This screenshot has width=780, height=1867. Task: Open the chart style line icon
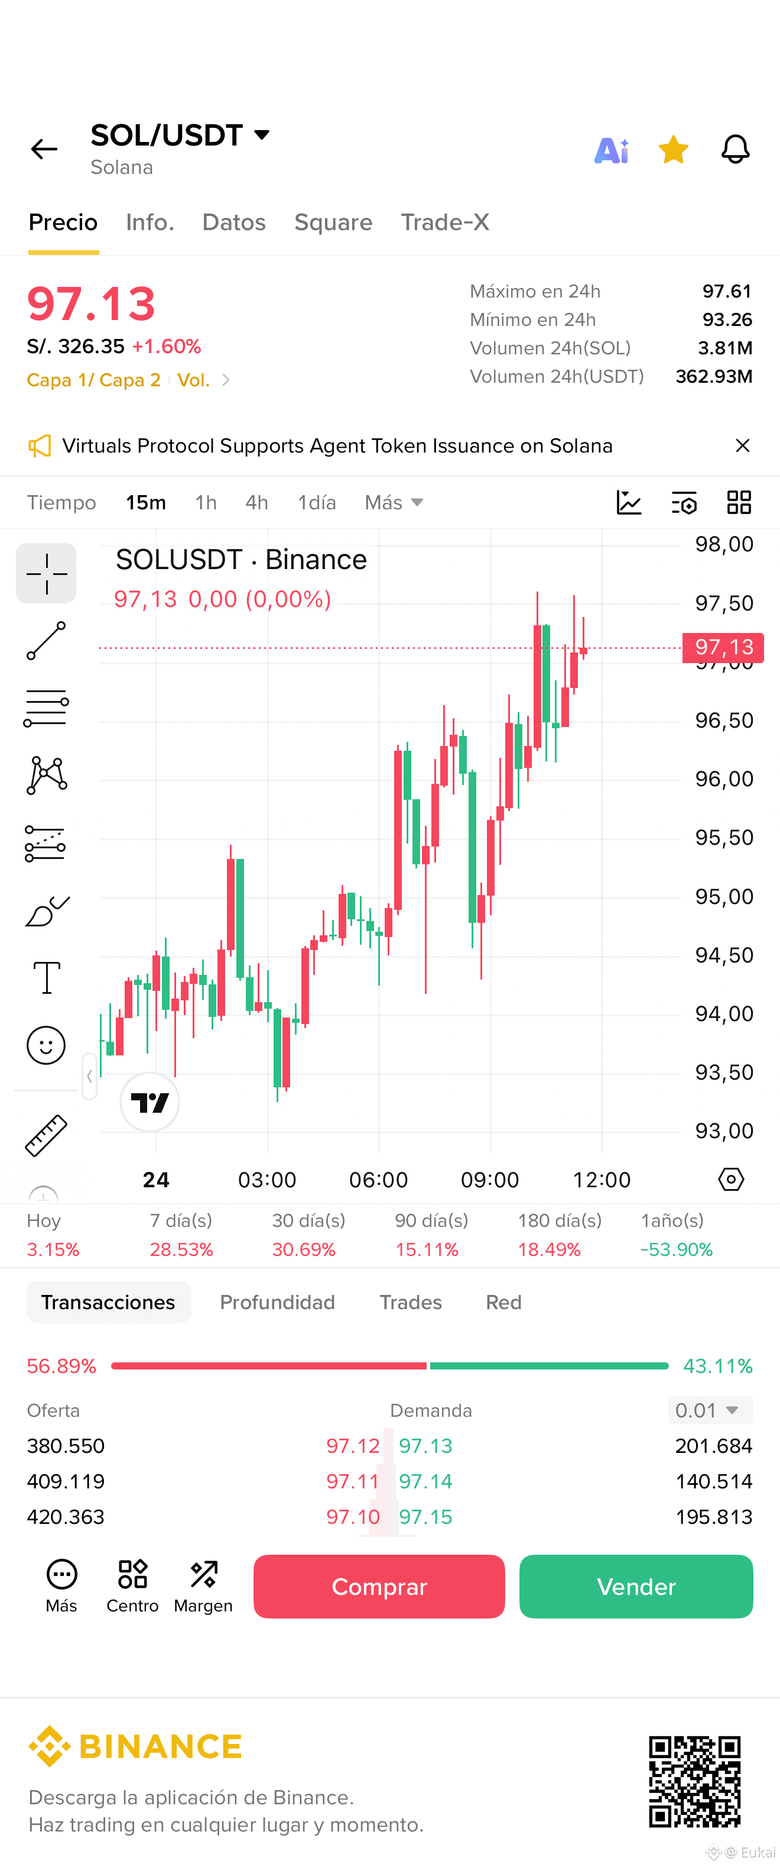629,502
